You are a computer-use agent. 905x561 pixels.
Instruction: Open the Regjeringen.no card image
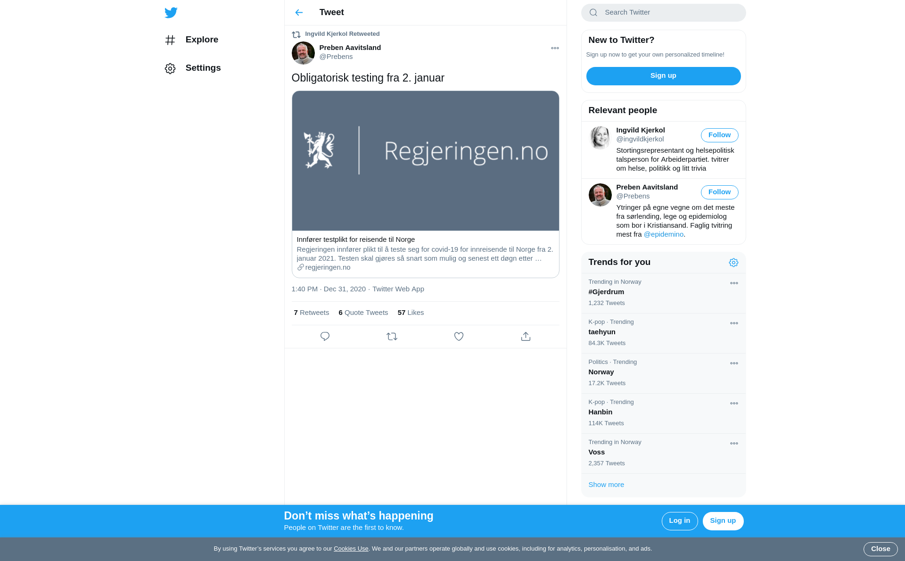425,161
